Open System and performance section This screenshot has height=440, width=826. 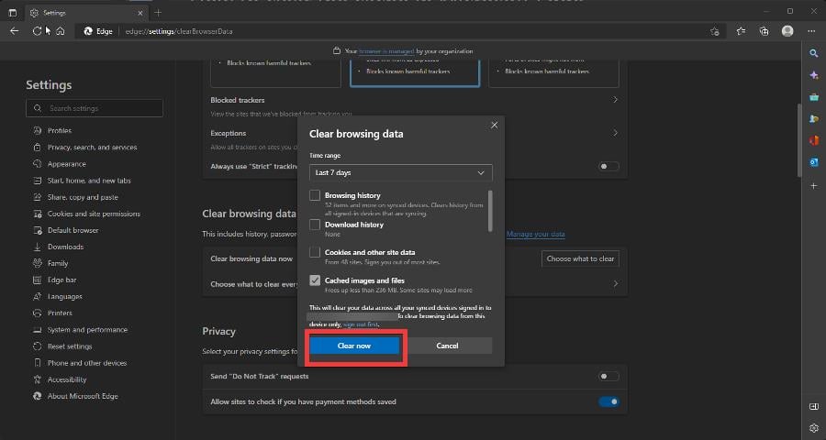coord(87,329)
